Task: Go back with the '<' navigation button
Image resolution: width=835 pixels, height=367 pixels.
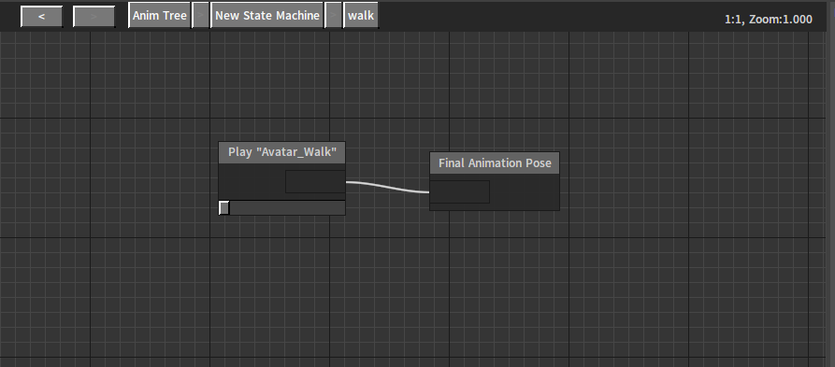Action: pyautogui.click(x=41, y=17)
